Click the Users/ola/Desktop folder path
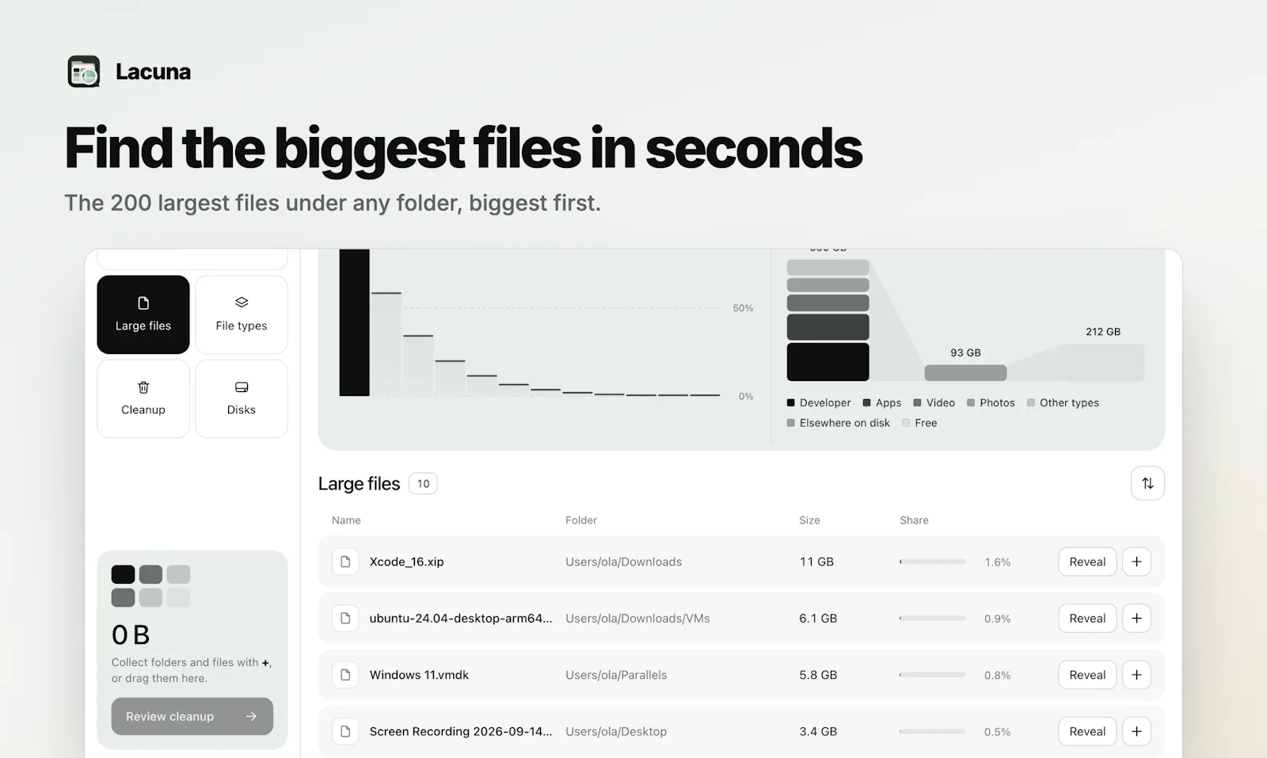The width and height of the screenshot is (1267, 758). [616, 732]
